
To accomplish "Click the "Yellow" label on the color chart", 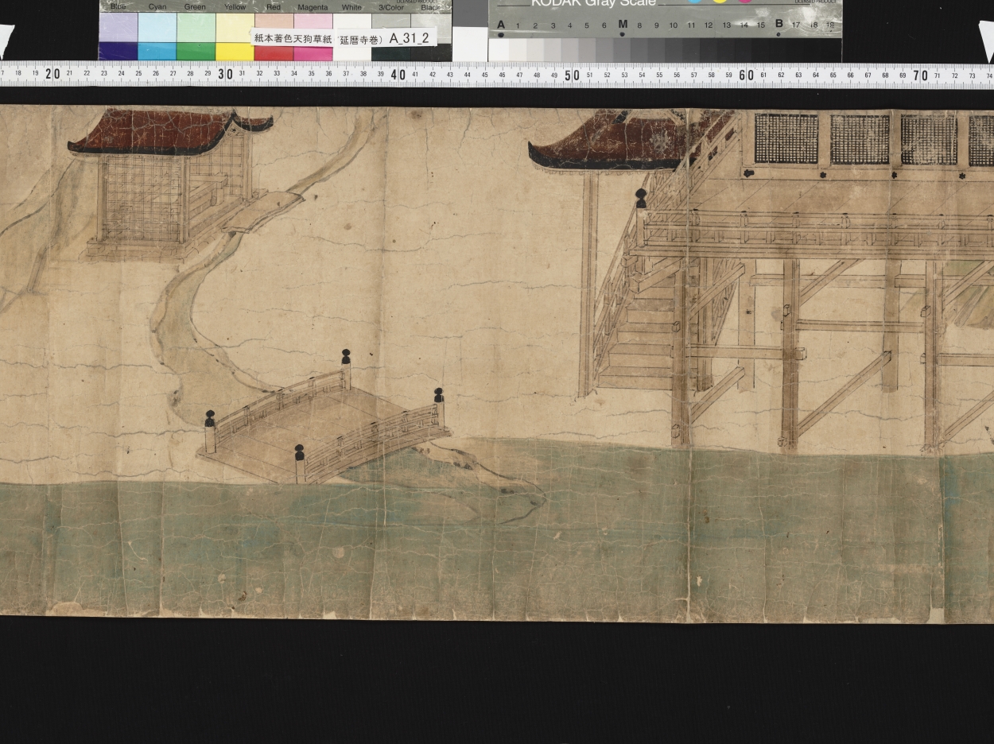I will tap(235, 6).
